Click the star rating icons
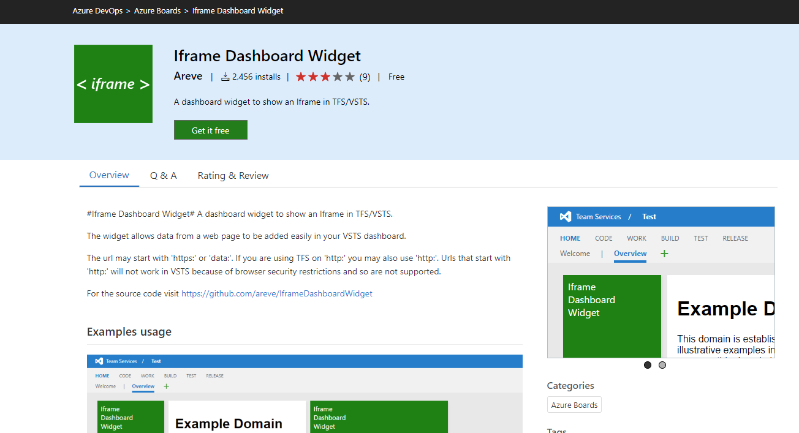This screenshot has height=433, width=799. click(x=325, y=77)
